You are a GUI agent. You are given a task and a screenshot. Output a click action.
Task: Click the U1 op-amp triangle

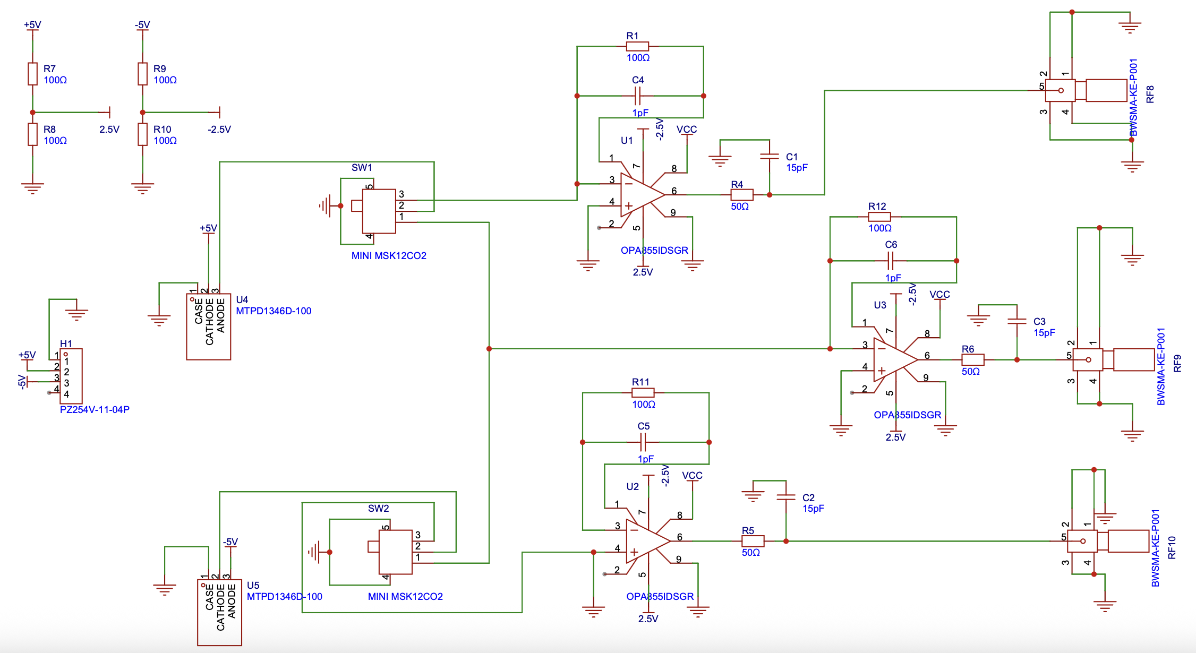click(642, 195)
